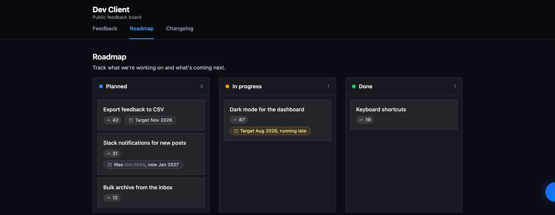555x215 pixels.
Task: Upvote Dark mode for the dashboard (87)
Action: (239, 120)
